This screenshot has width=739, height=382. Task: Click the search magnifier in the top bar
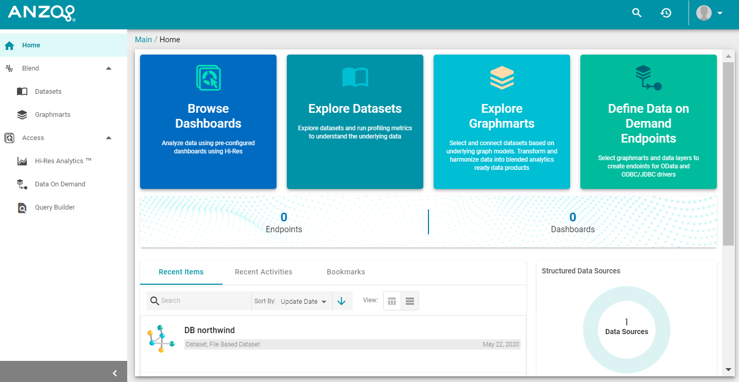637,12
